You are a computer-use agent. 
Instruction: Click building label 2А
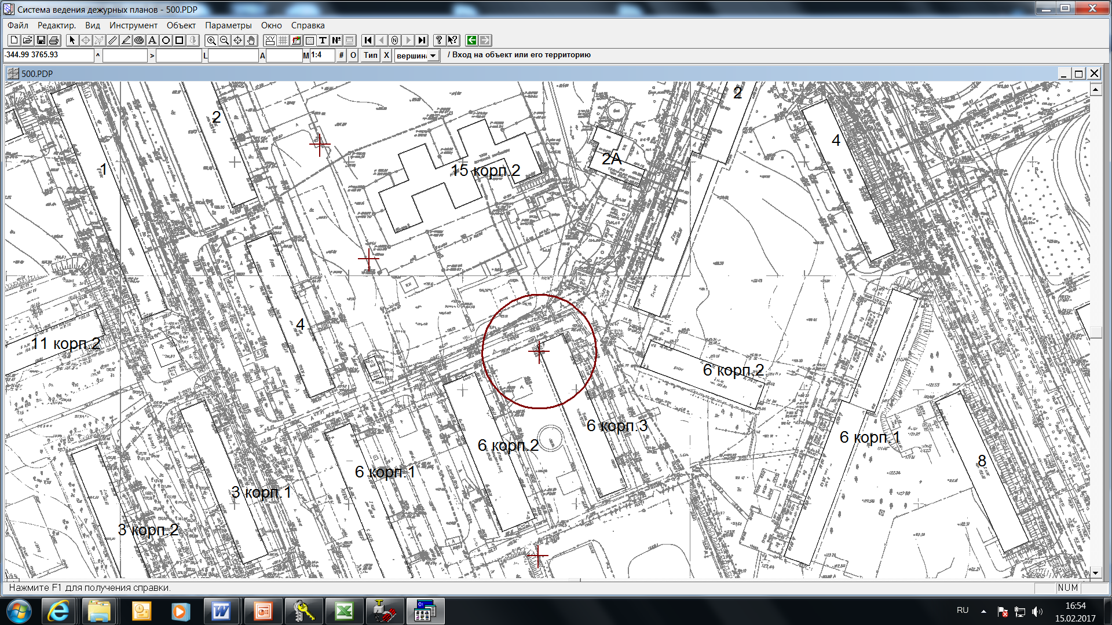pos(612,159)
